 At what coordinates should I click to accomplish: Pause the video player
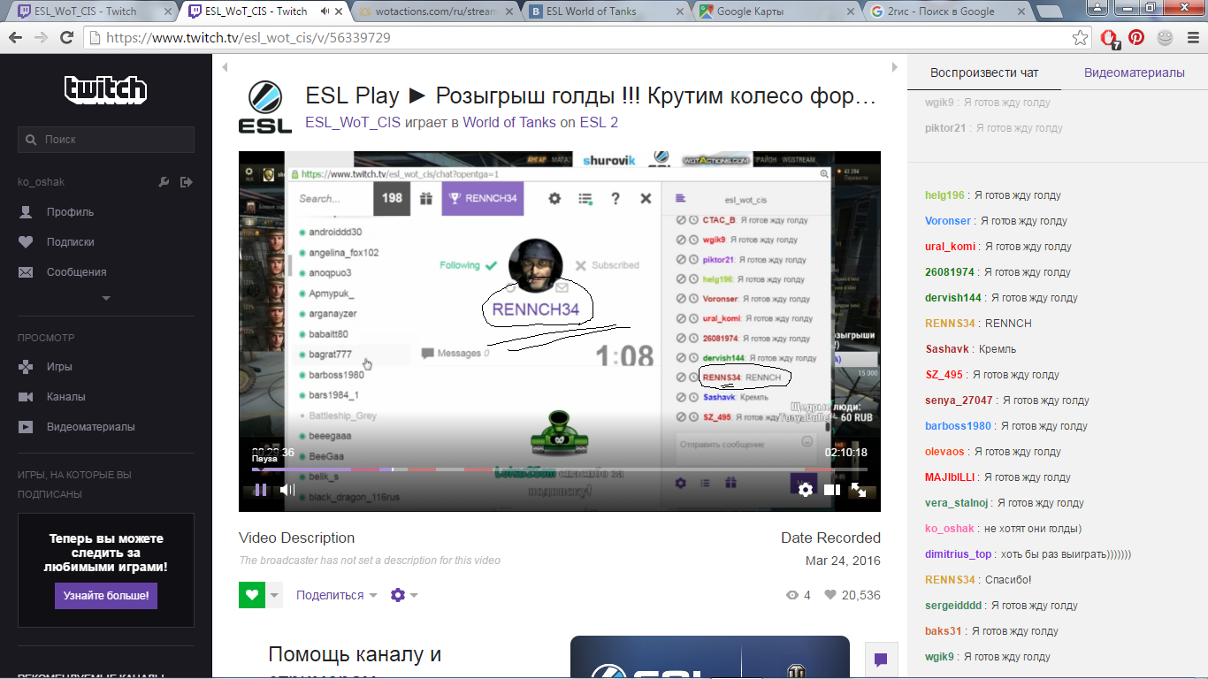coord(261,489)
